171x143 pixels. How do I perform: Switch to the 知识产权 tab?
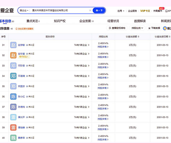(x=60, y=21)
